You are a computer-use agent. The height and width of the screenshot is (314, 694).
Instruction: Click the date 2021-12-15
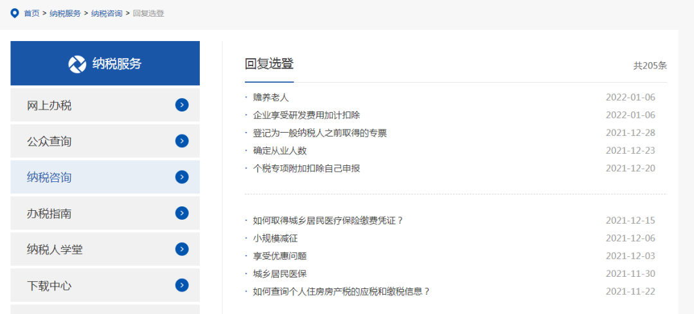pyautogui.click(x=630, y=220)
